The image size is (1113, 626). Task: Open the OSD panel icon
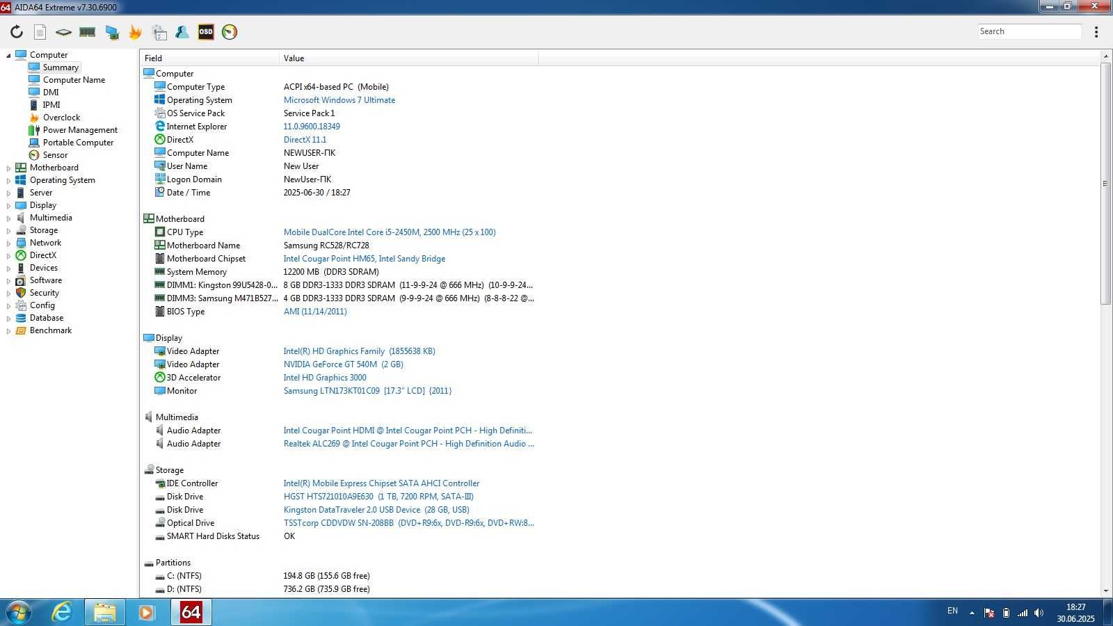coord(206,32)
